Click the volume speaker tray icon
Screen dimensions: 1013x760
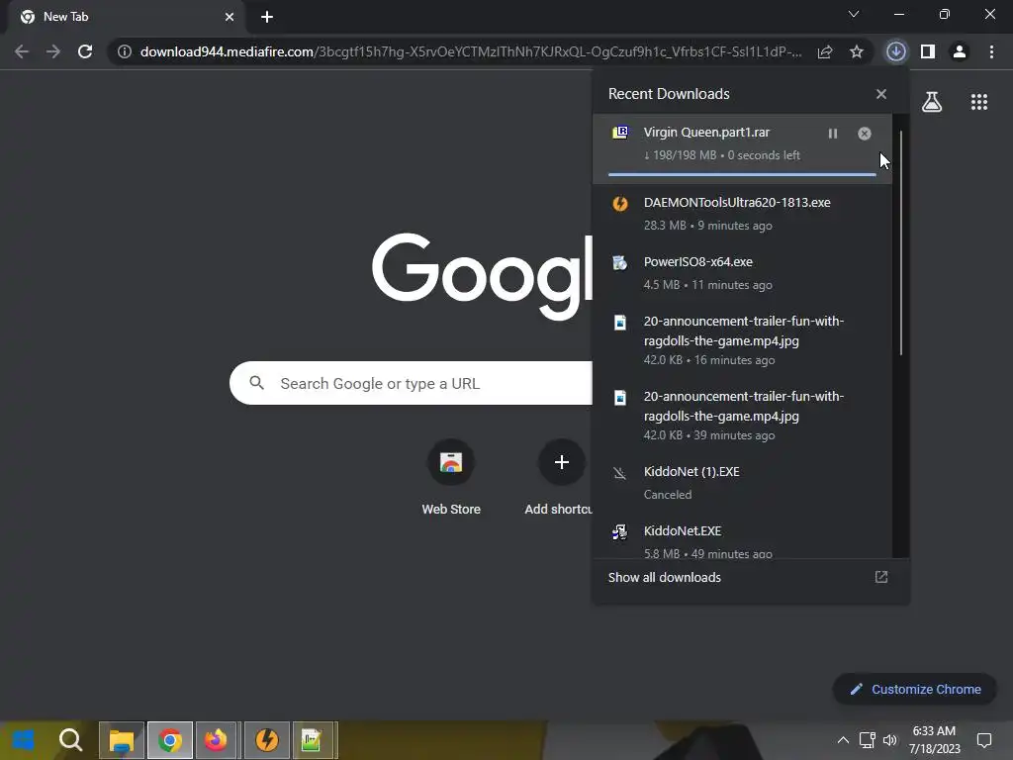890,740
